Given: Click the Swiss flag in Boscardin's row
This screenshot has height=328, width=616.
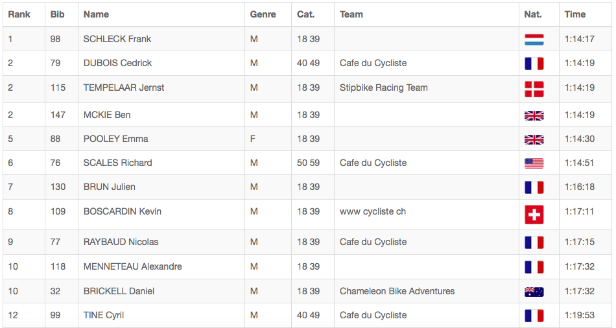Looking at the screenshot, I should (x=534, y=215).
